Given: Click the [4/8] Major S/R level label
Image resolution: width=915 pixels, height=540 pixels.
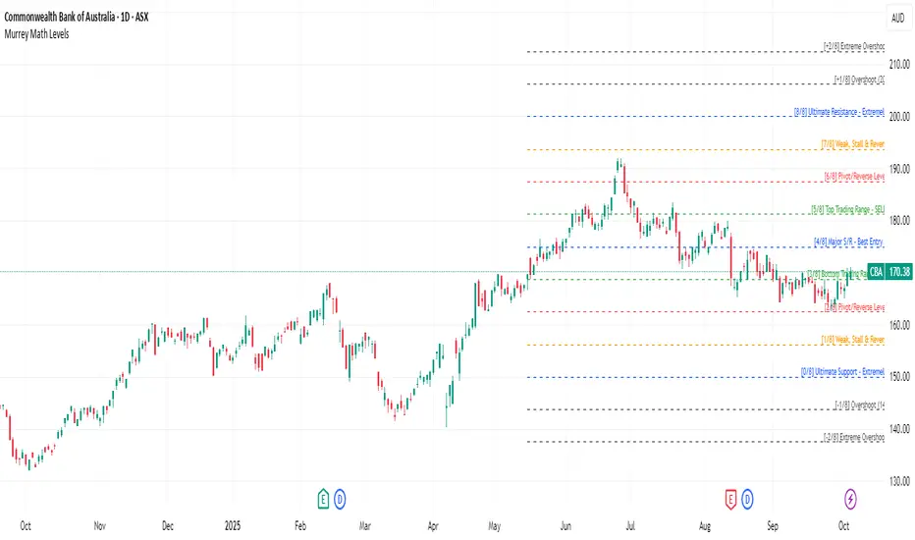Looking at the screenshot, I should (849, 242).
